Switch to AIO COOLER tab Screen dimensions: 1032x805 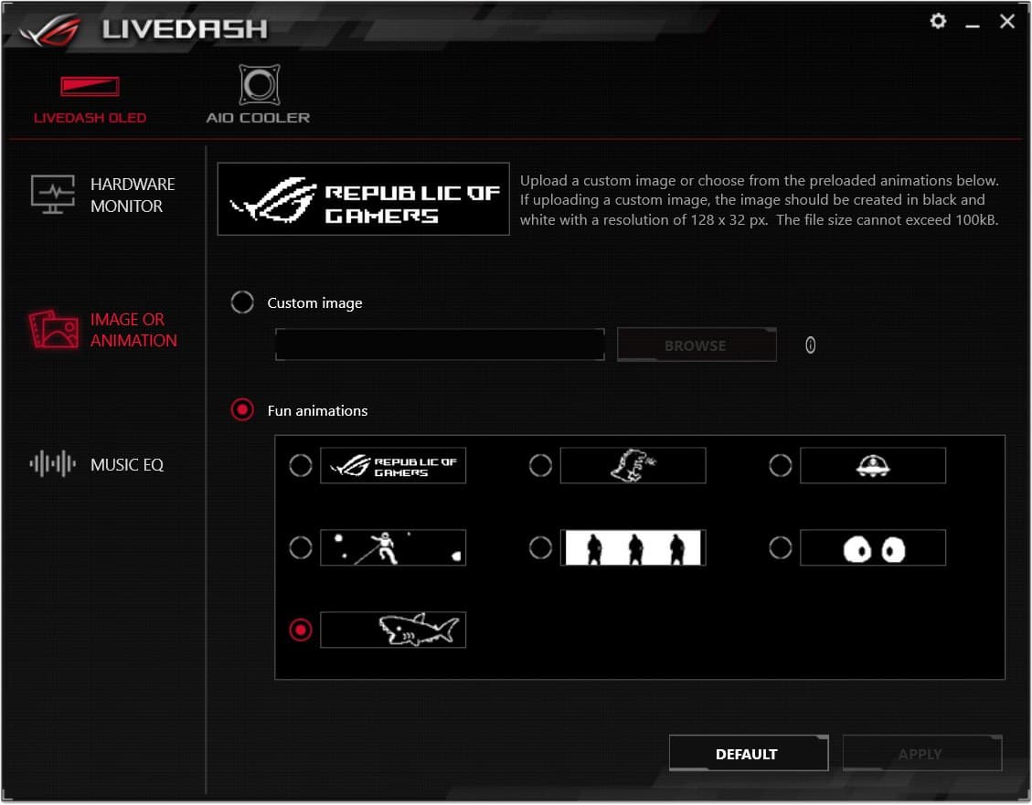[x=258, y=95]
